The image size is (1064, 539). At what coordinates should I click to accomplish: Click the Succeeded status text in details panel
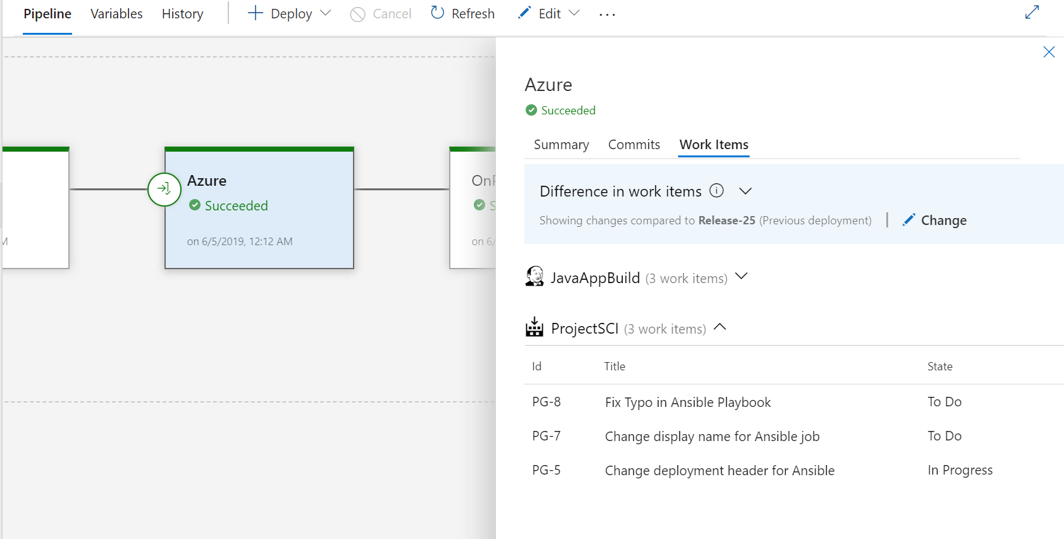tap(568, 111)
